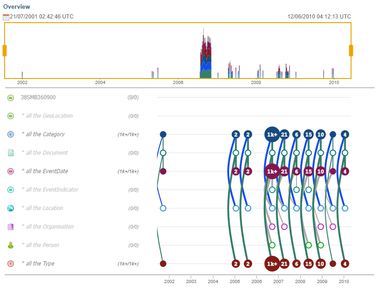This screenshot has height=296, width=376.
Task: Click the green Person icon
Action: tap(11, 245)
